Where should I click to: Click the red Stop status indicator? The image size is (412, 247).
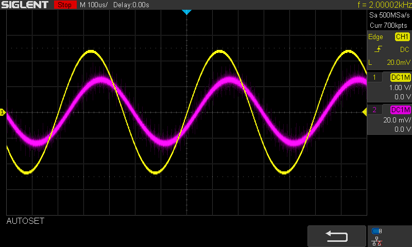65,5
